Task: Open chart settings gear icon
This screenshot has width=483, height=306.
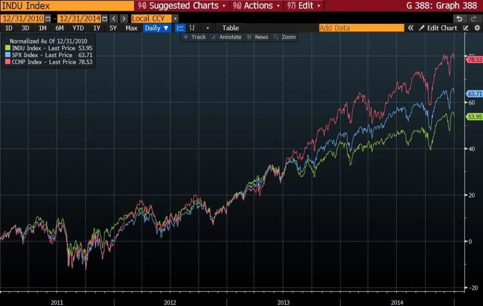Action: (477, 28)
